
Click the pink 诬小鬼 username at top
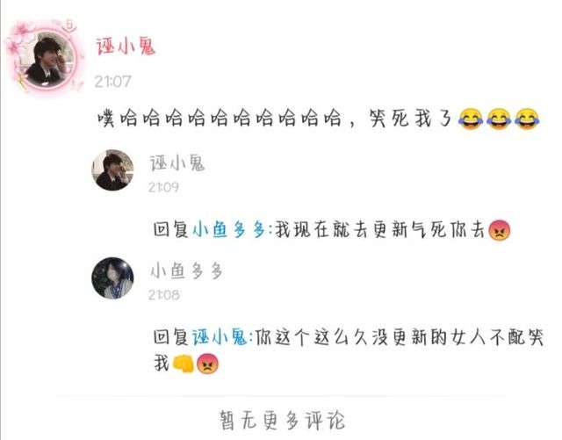126,47
